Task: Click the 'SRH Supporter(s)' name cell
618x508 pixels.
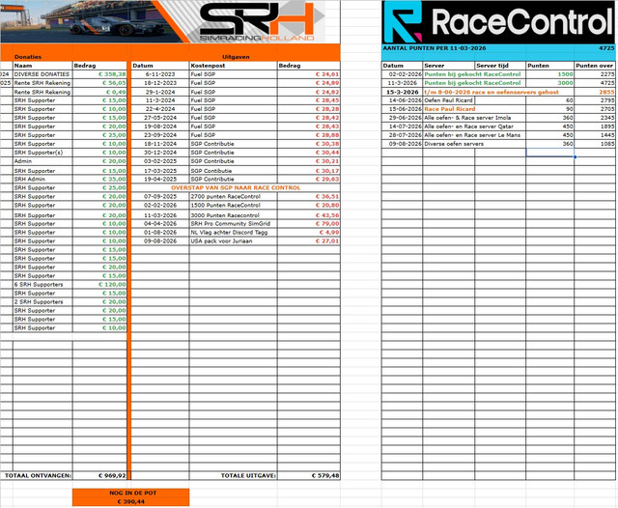Action: coord(42,153)
